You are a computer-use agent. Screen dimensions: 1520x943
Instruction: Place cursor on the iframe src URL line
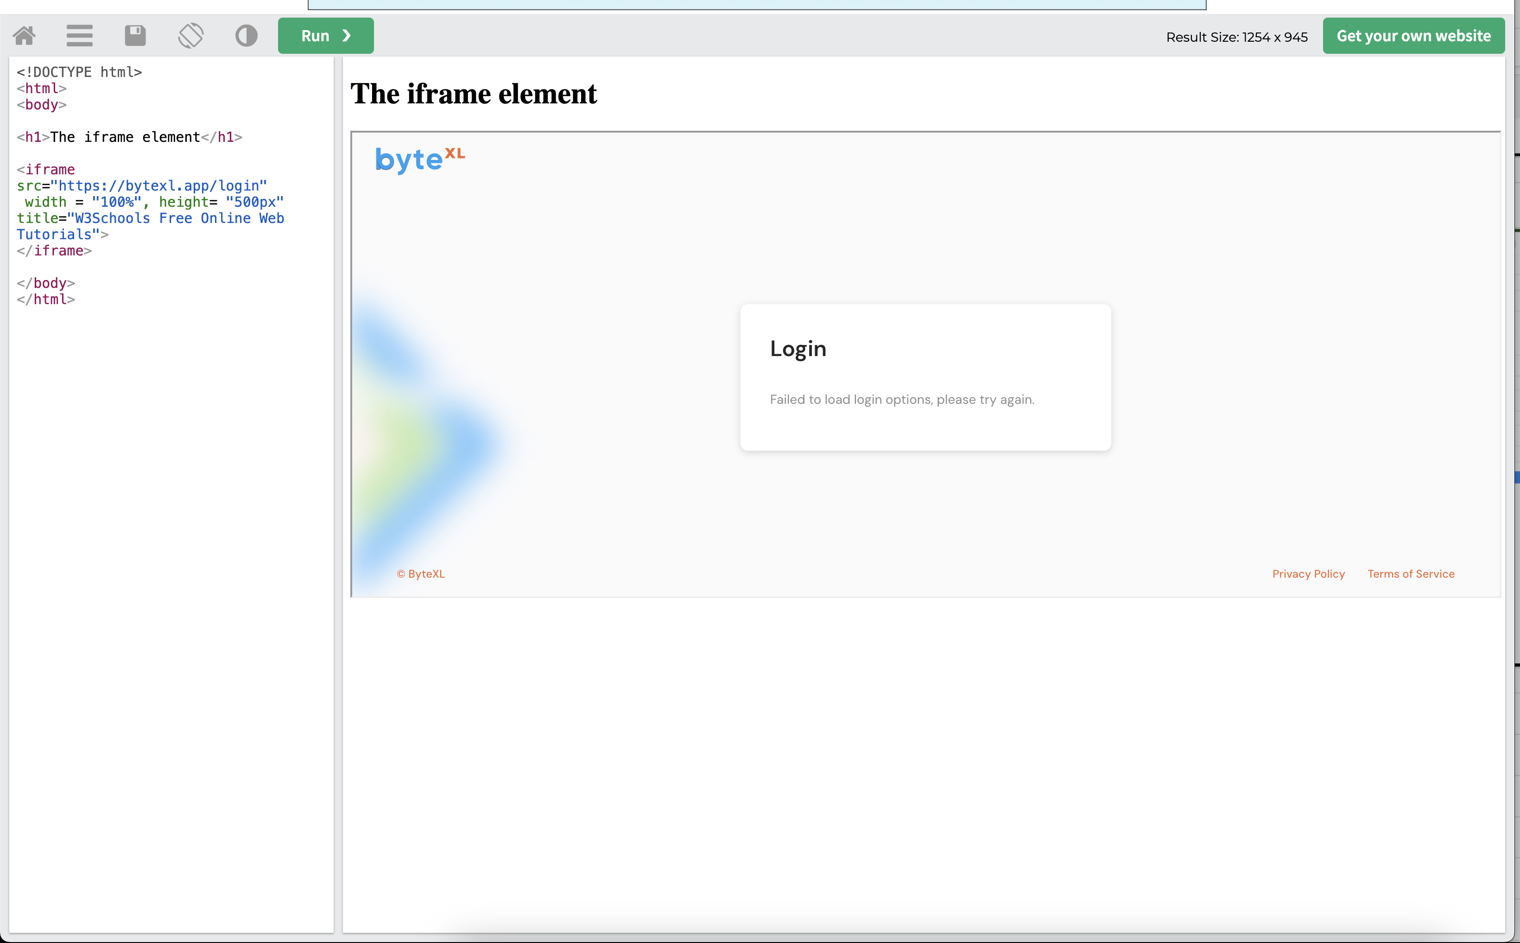159,186
